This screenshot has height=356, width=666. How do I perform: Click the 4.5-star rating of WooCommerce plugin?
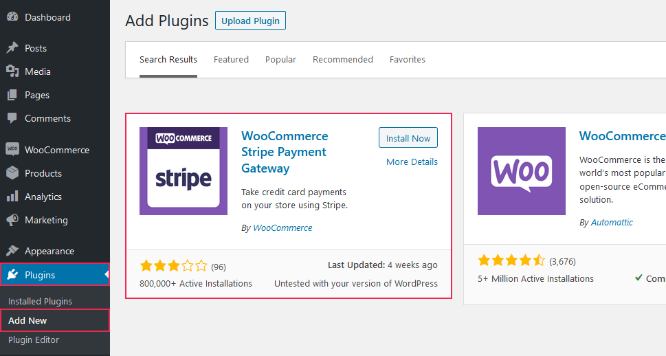click(511, 260)
